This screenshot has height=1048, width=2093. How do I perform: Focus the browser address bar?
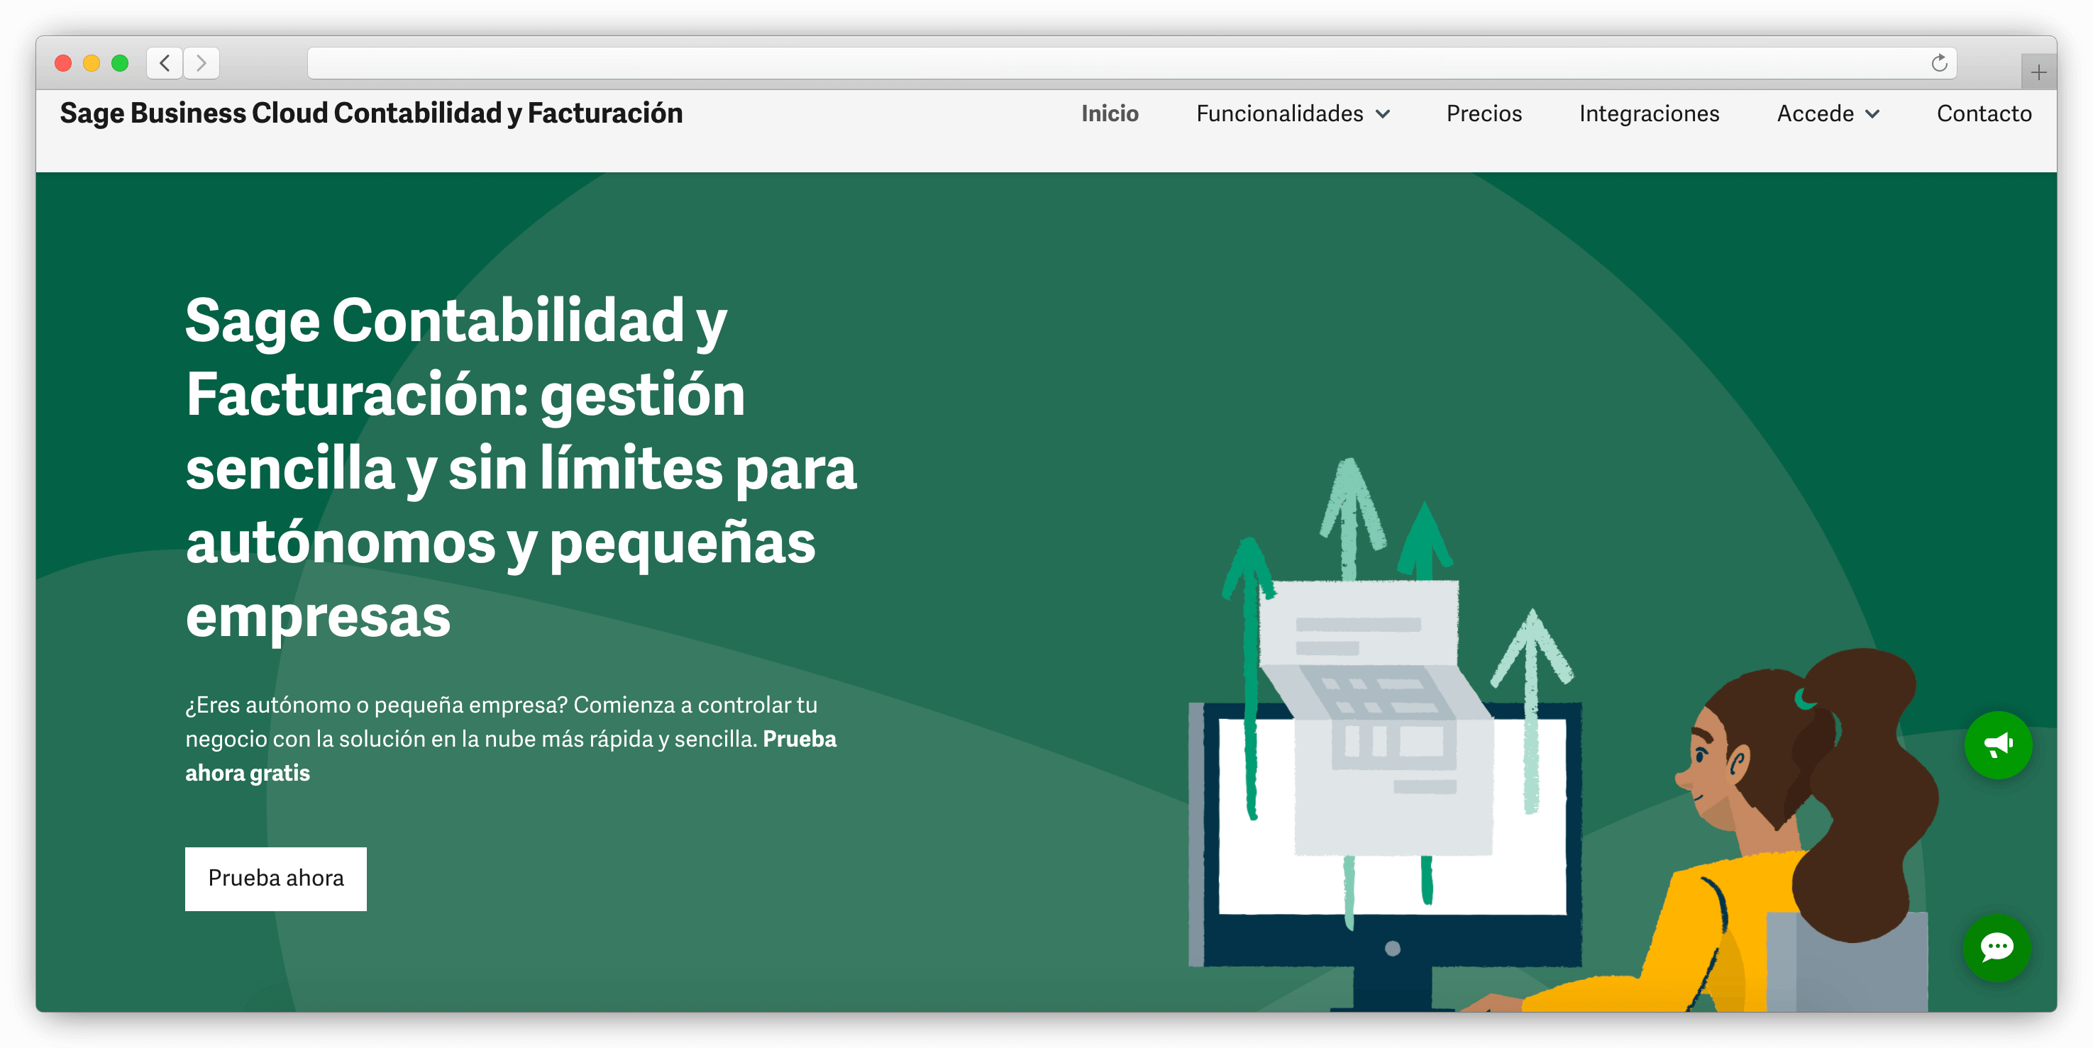(x=1131, y=62)
